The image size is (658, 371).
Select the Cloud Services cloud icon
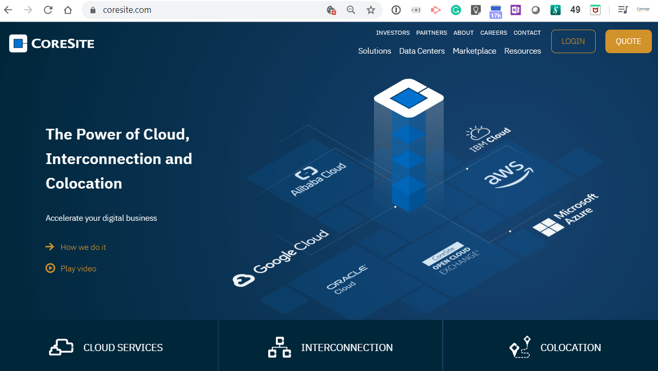pyautogui.click(x=61, y=347)
